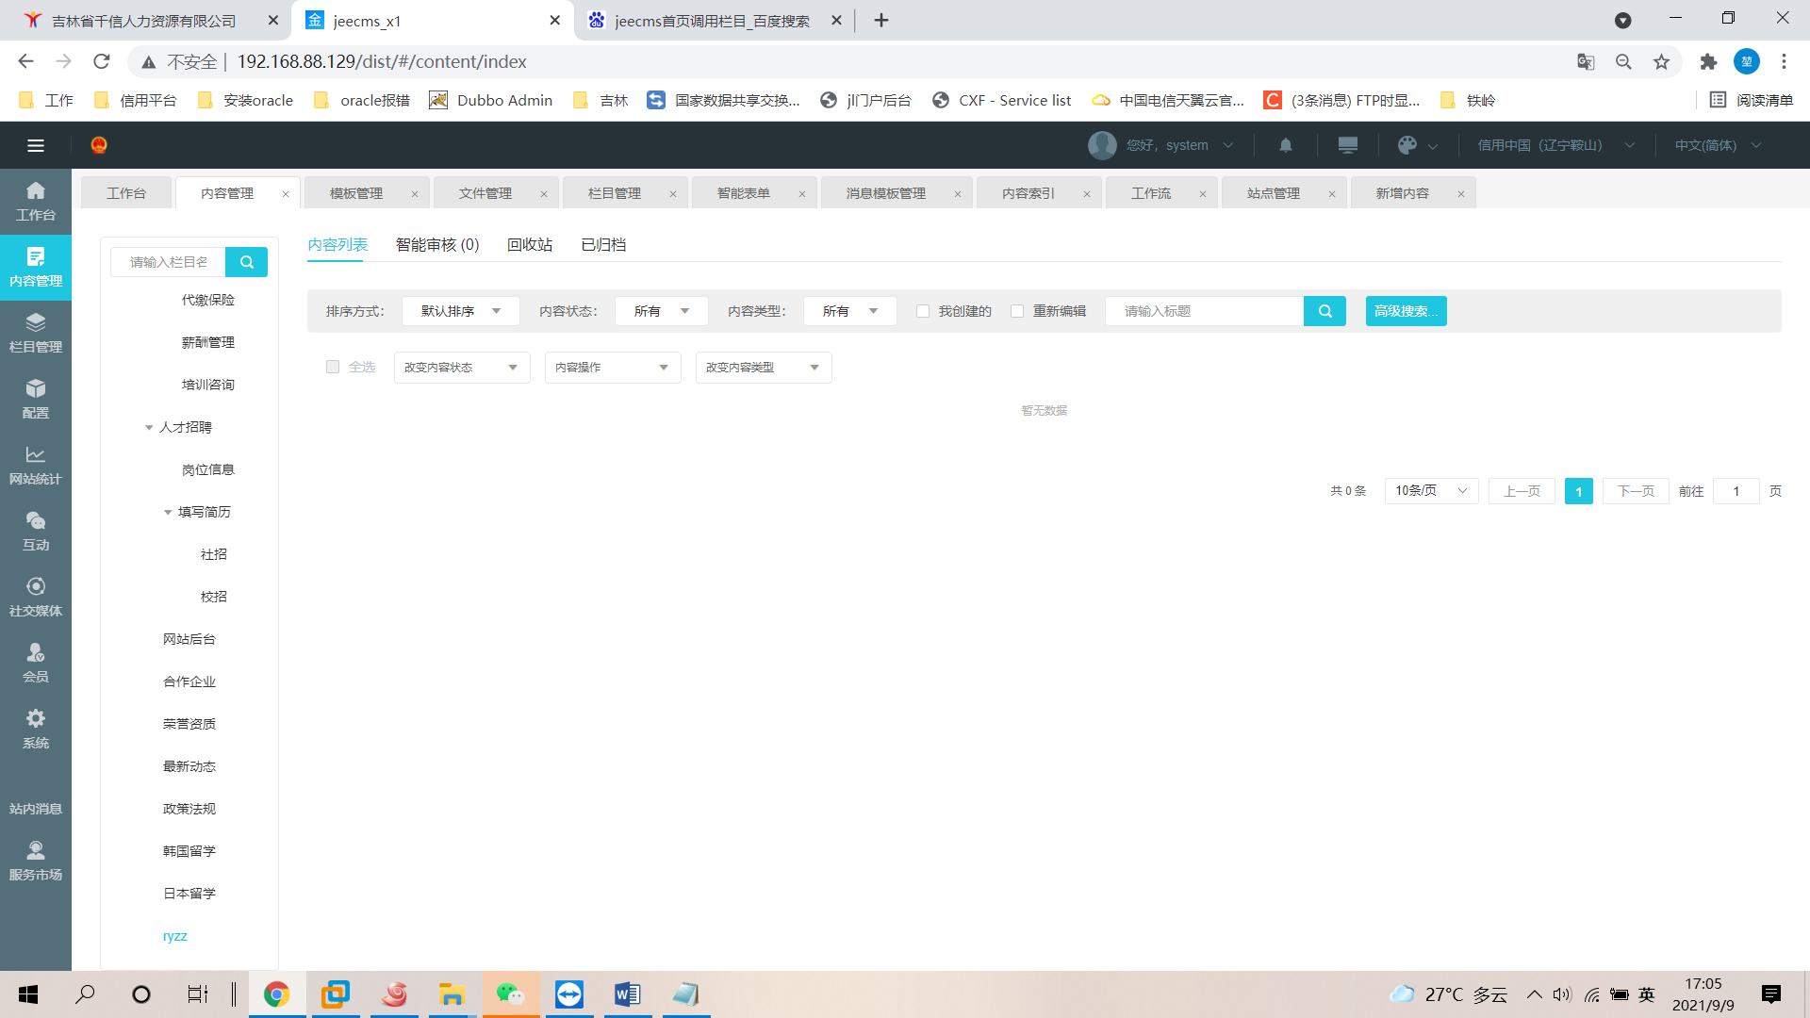Viewport: 1810px width, 1018px height.
Task: Switch to the 回收站 tab
Action: coord(530,245)
